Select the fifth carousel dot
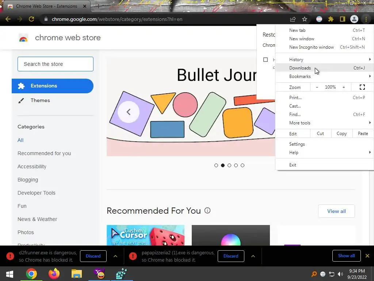 243,165
